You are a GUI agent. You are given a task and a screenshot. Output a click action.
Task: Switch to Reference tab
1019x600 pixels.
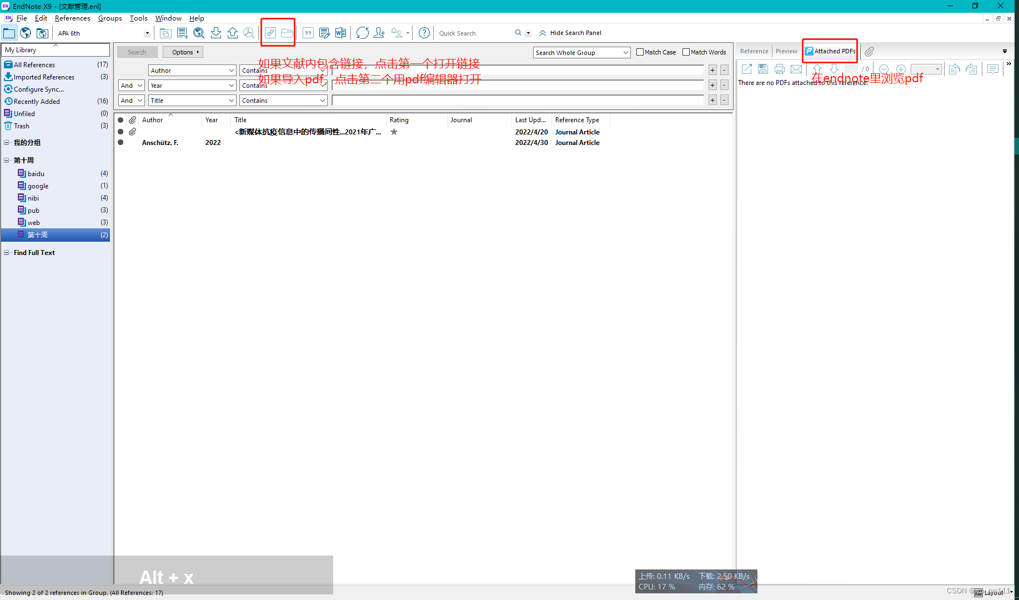coord(754,51)
